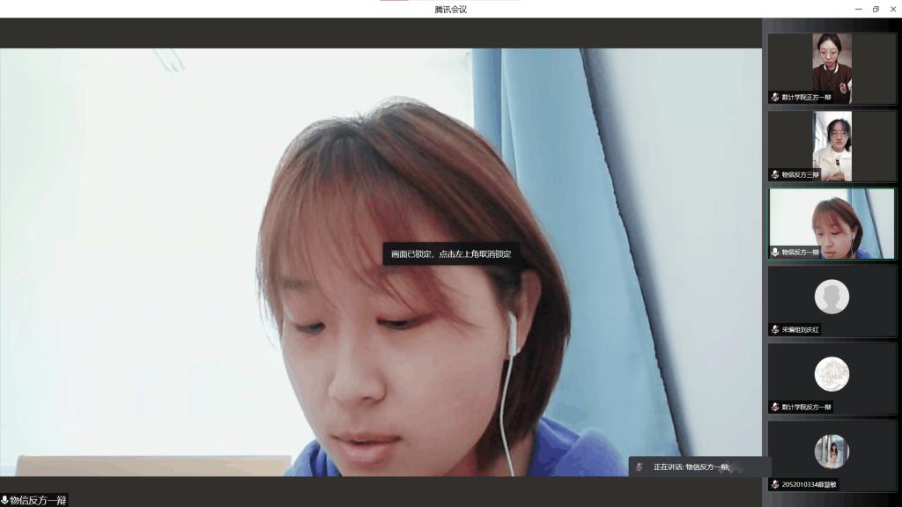The image size is (902, 507).
Task: Click muted mic icon of 数计学院正方一辩
Action: tap(775, 98)
